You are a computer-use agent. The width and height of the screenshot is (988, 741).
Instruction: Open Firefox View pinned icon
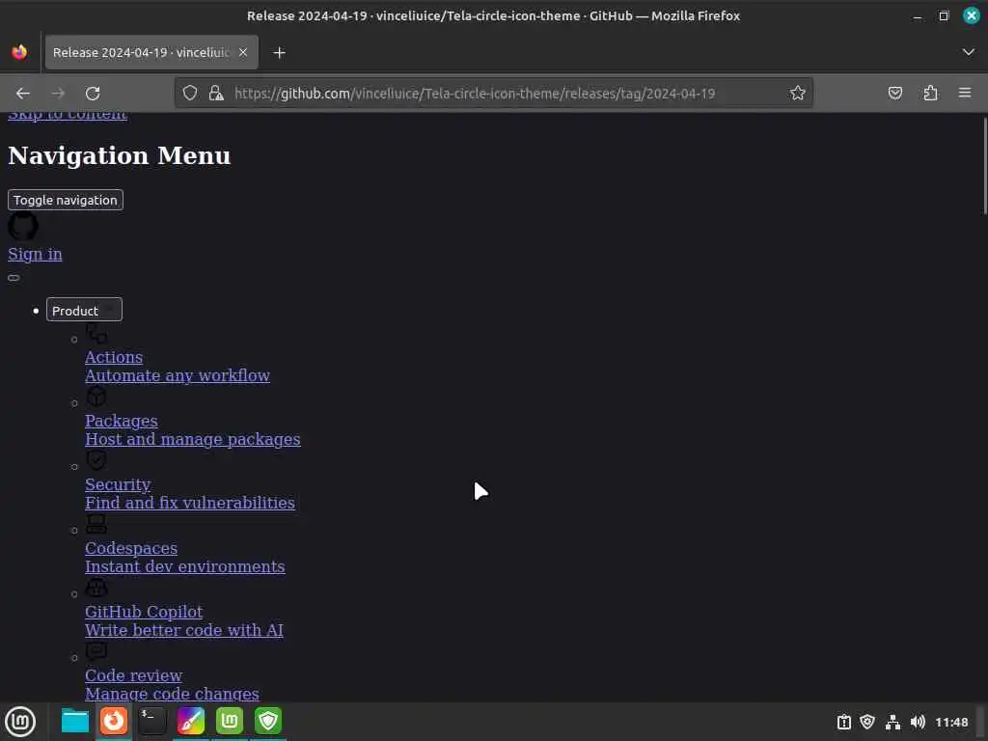19,52
